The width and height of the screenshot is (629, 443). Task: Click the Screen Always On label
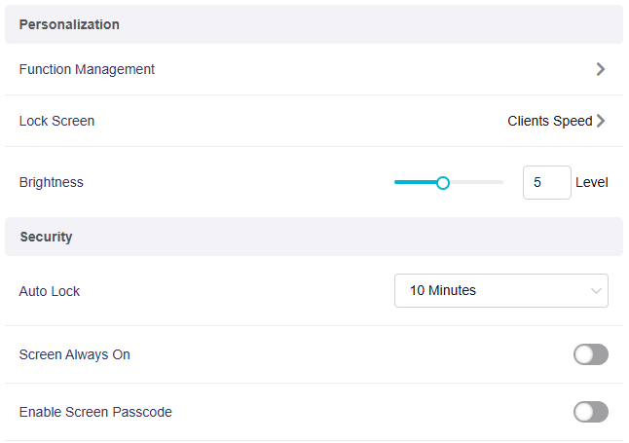[74, 354]
